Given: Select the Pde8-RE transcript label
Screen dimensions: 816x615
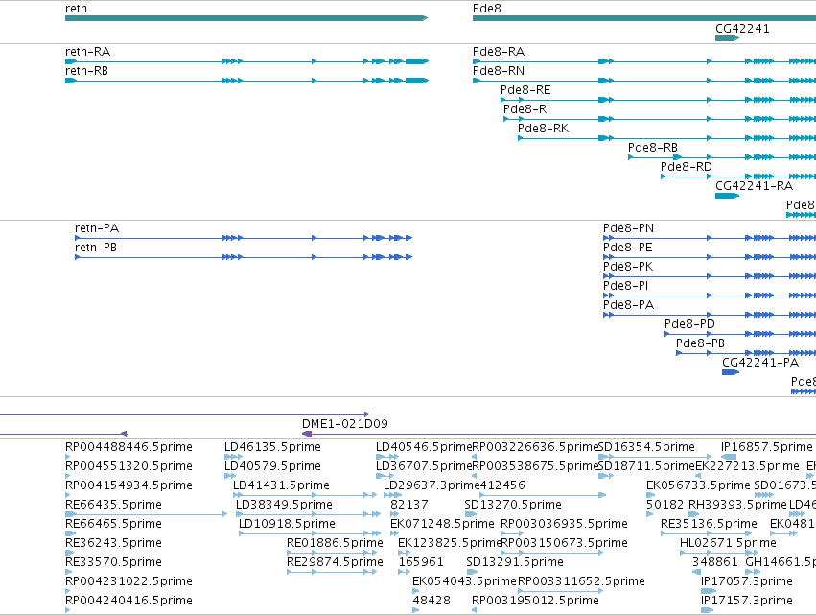Looking at the screenshot, I should click(x=525, y=90).
